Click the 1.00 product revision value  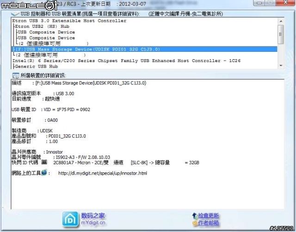pyautogui.click(x=53, y=141)
